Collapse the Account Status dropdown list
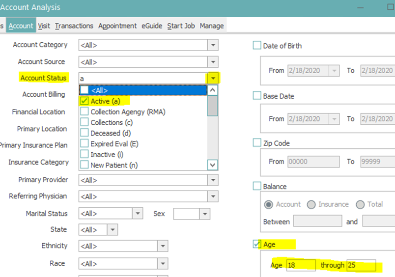The width and height of the screenshot is (395, 277). click(x=213, y=78)
